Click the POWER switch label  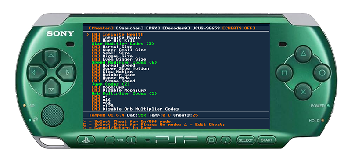click(317, 106)
